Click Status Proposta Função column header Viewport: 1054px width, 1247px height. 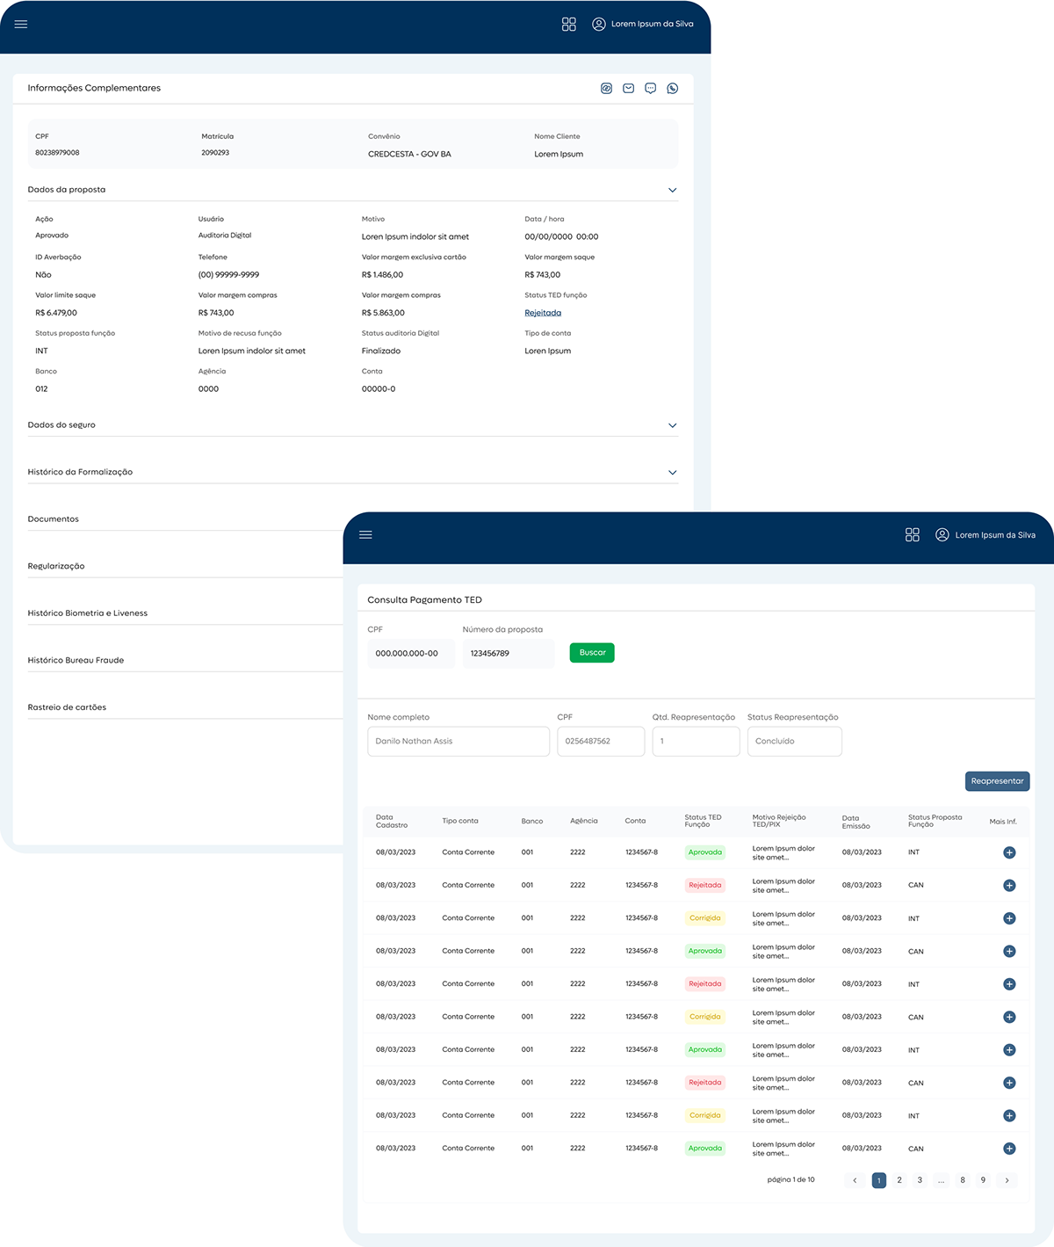(935, 821)
